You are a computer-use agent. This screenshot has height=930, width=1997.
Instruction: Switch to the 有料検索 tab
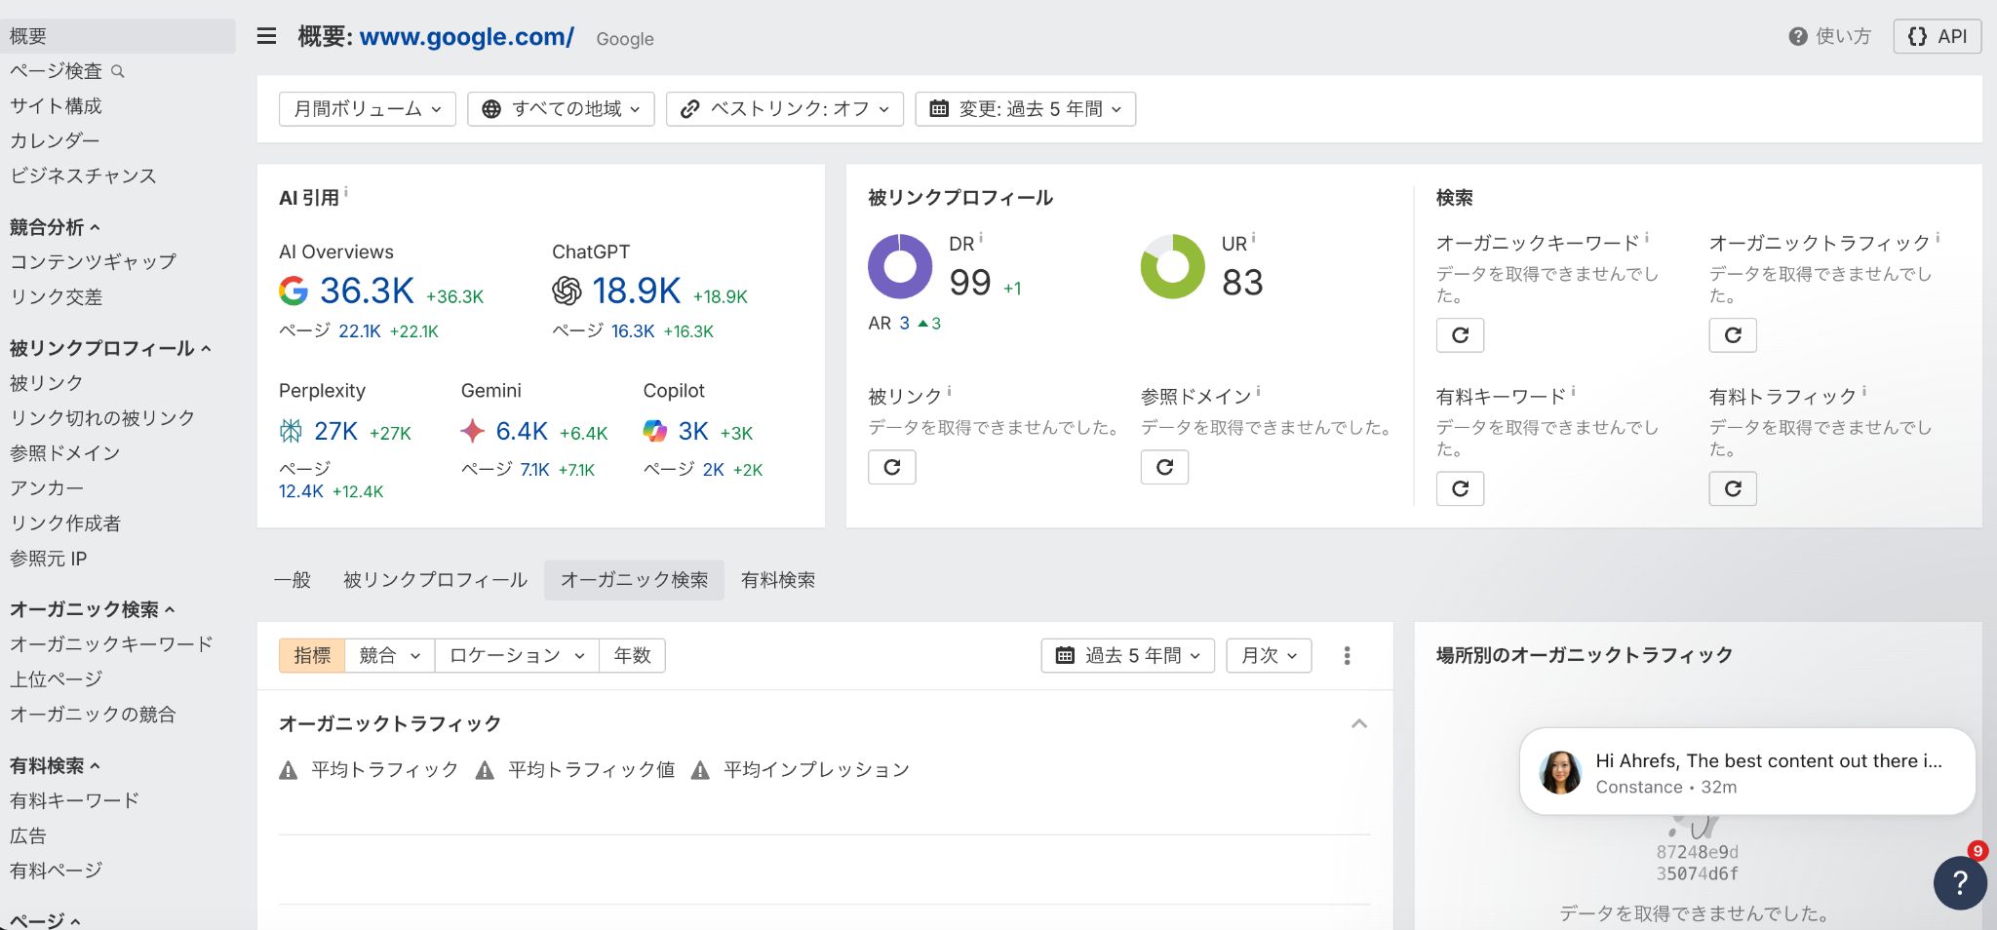point(777,579)
